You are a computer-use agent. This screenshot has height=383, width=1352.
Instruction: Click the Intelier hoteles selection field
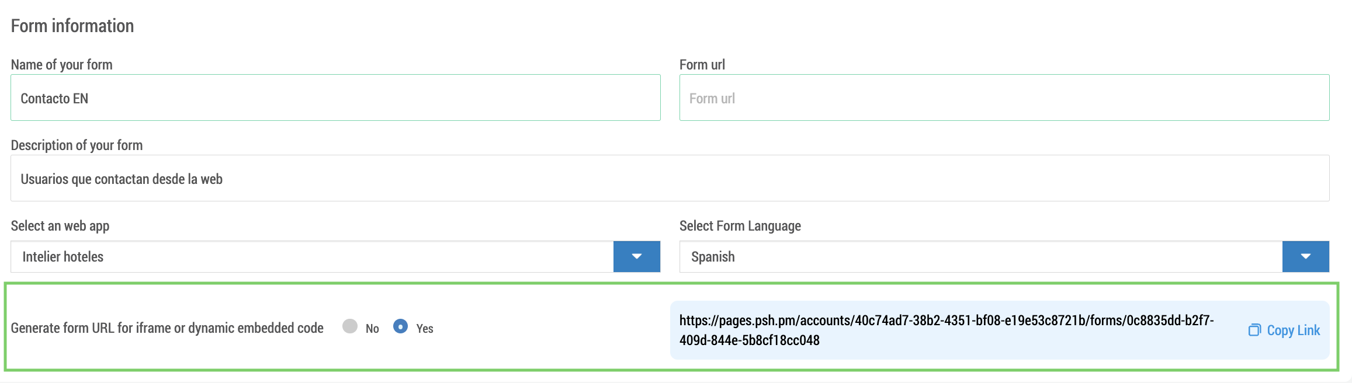click(312, 256)
